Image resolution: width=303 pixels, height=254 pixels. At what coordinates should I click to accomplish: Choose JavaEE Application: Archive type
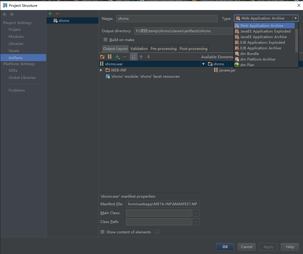(264, 37)
